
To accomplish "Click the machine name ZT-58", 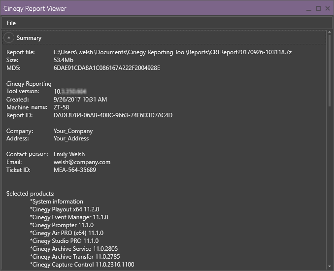I will point(62,107).
